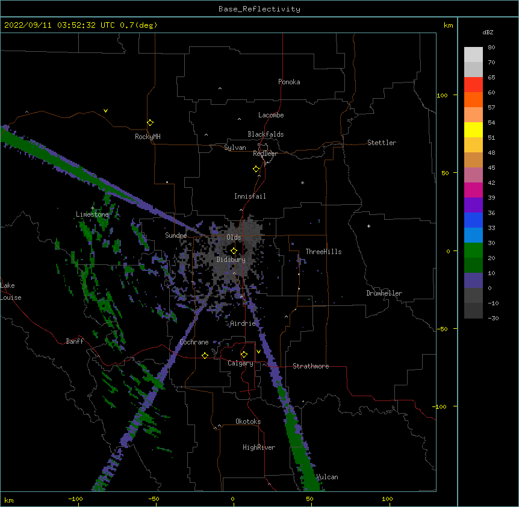The height and width of the screenshot is (507, 519).
Task: Click the Lacombe city label
Action: pos(271,115)
